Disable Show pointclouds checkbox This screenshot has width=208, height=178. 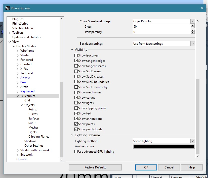point(76,129)
